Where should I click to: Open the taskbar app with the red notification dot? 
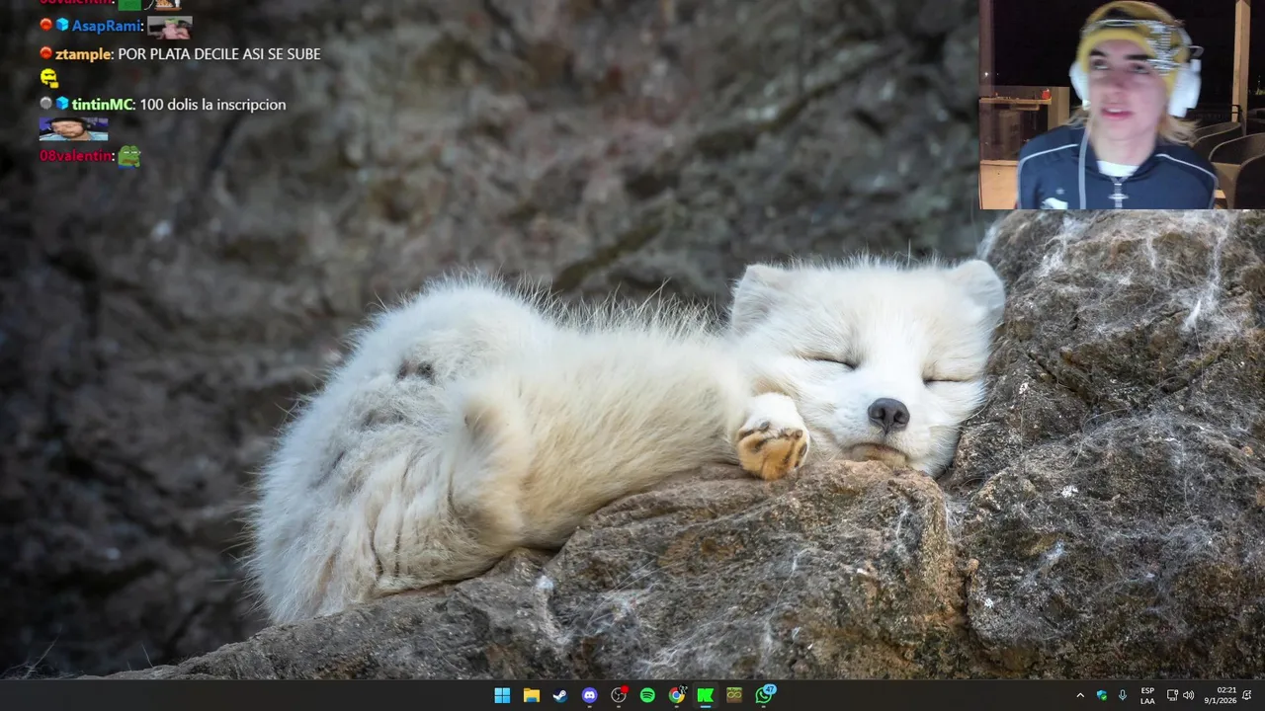pos(619,695)
